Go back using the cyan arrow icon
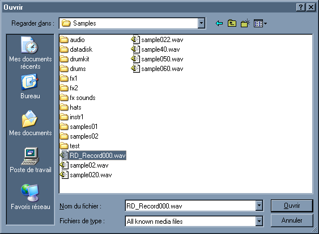 point(219,23)
